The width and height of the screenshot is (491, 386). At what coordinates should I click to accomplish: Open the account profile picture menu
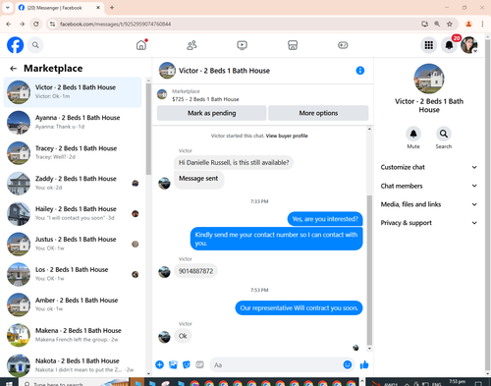click(x=469, y=45)
